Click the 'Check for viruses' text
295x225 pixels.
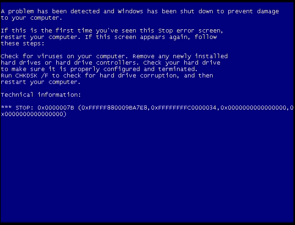[32, 56]
